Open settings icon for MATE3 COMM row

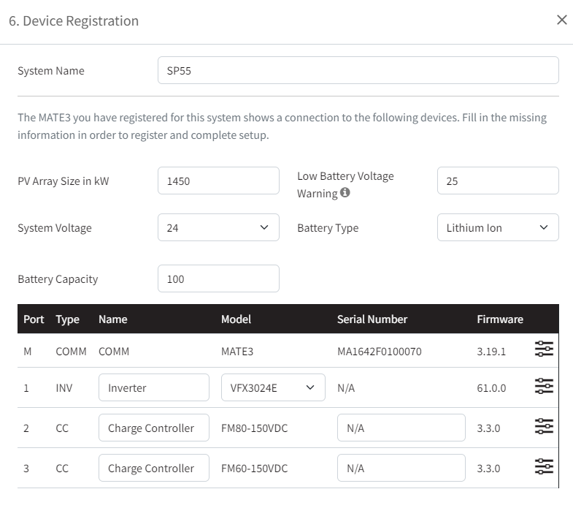[x=544, y=349]
